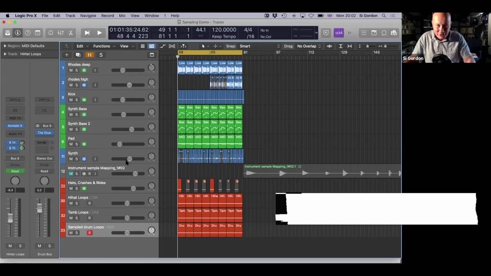Open the Navigate menu

pyautogui.click(x=88, y=16)
